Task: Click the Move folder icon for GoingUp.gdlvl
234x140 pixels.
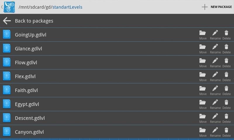Action: pos(203,33)
